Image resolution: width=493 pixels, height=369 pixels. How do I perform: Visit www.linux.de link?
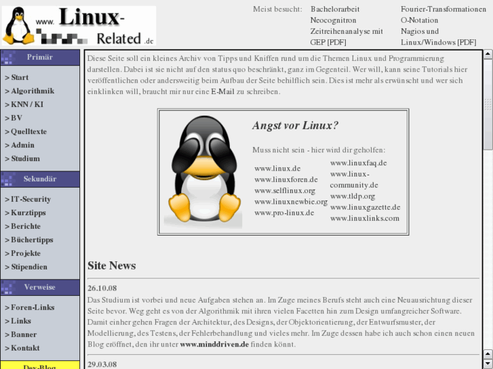pyautogui.click(x=277, y=169)
